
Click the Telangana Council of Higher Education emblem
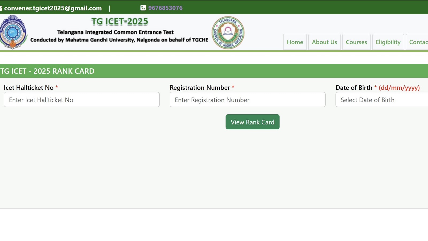pyautogui.click(x=228, y=33)
